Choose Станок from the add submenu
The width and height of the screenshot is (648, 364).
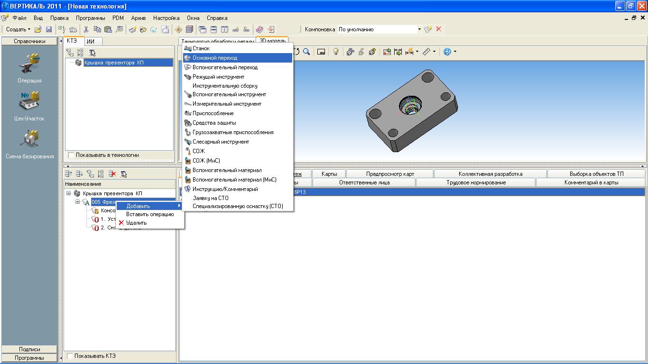238,48
